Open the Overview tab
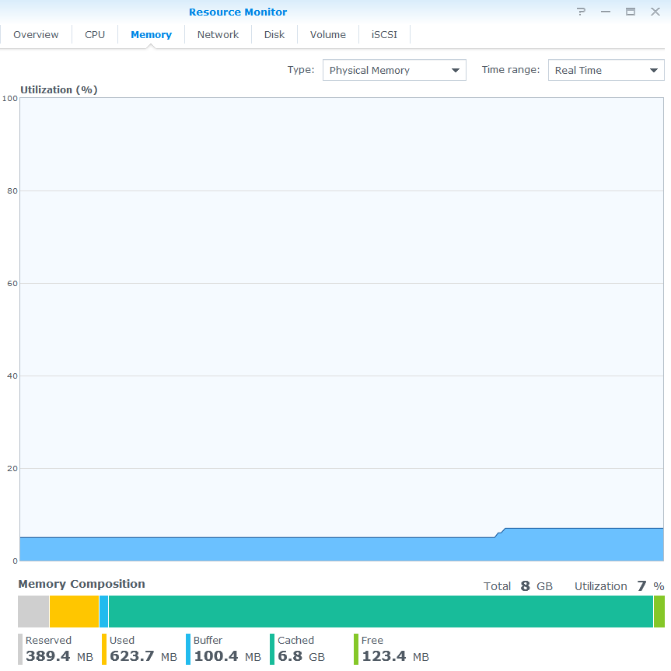 coord(36,35)
